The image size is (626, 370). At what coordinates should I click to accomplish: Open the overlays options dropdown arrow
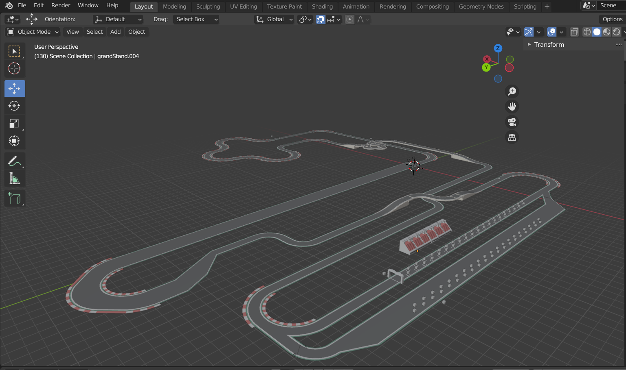click(561, 32)
